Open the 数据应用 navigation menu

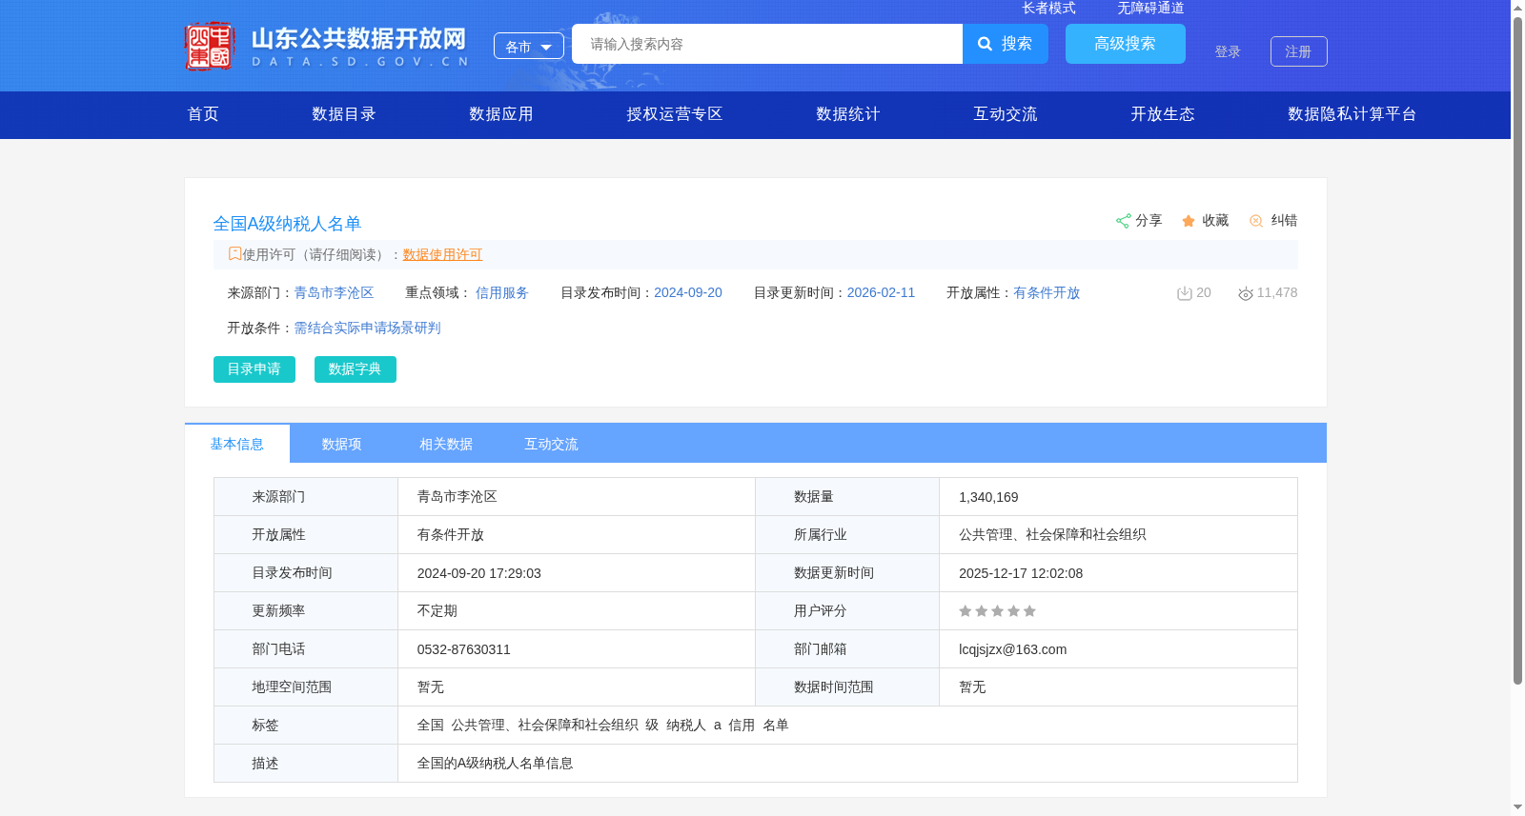pyautogui.click(x=501, y=114)
